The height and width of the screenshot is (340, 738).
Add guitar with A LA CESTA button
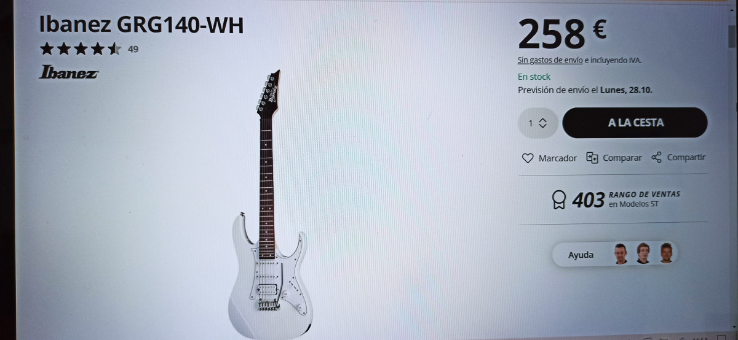tap(635, 123)
